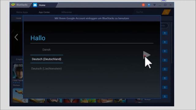The width and height of the screenshot is (196, 110).
Task: Close the BlueStacks window
Action: coord(171,5)
